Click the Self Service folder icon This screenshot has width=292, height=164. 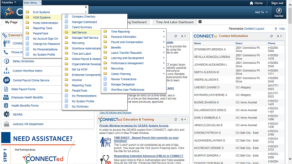66,32
